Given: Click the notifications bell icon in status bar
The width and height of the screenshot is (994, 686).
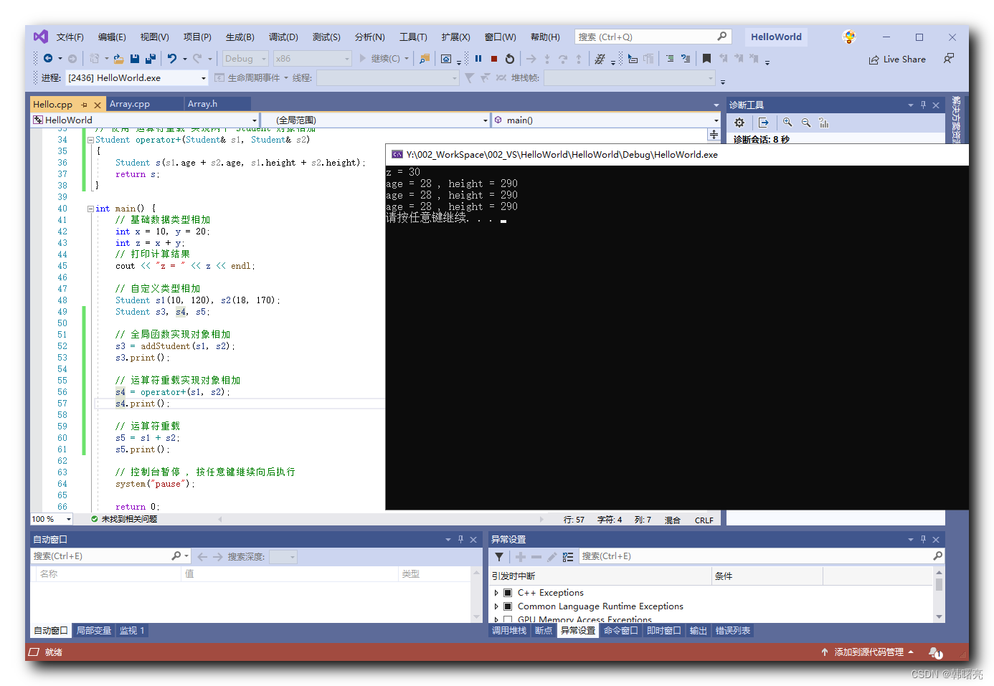Looking at the screenshot, I should click(x=935, y=652).
